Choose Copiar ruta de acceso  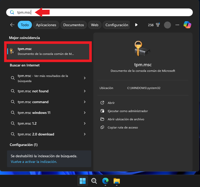coord(123,127)
